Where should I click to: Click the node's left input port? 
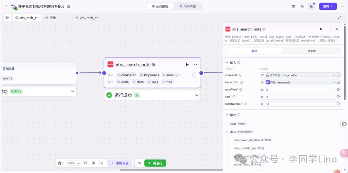104,73
